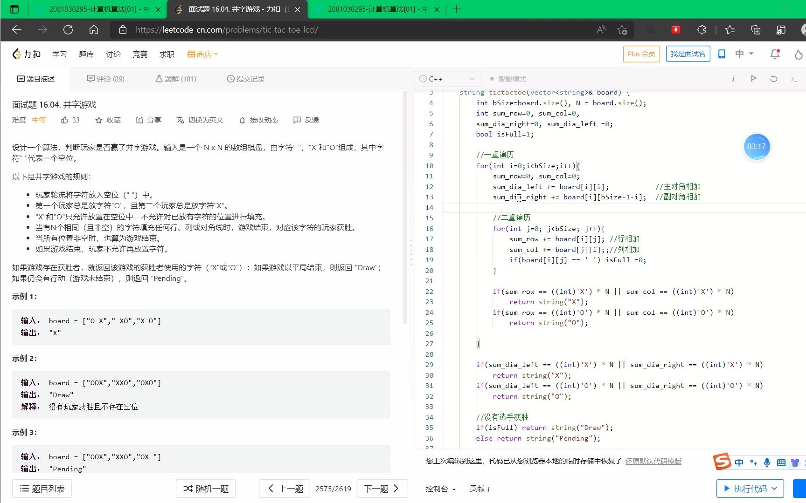806x503 pixels.
Task: Click the Sogou input method S icon
Action: (722, 462)
